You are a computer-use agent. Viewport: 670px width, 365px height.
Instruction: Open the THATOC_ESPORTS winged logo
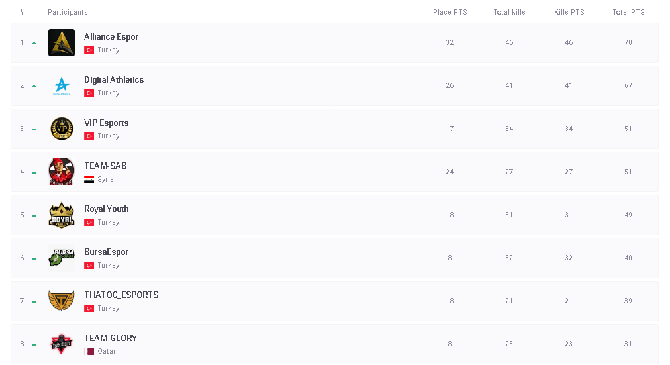tap(62, 301)
